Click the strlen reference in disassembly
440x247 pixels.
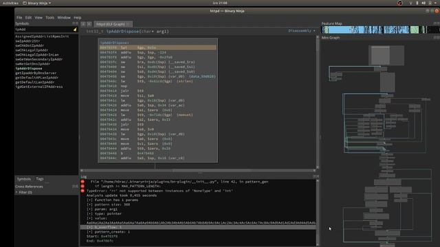pos(185,81)
